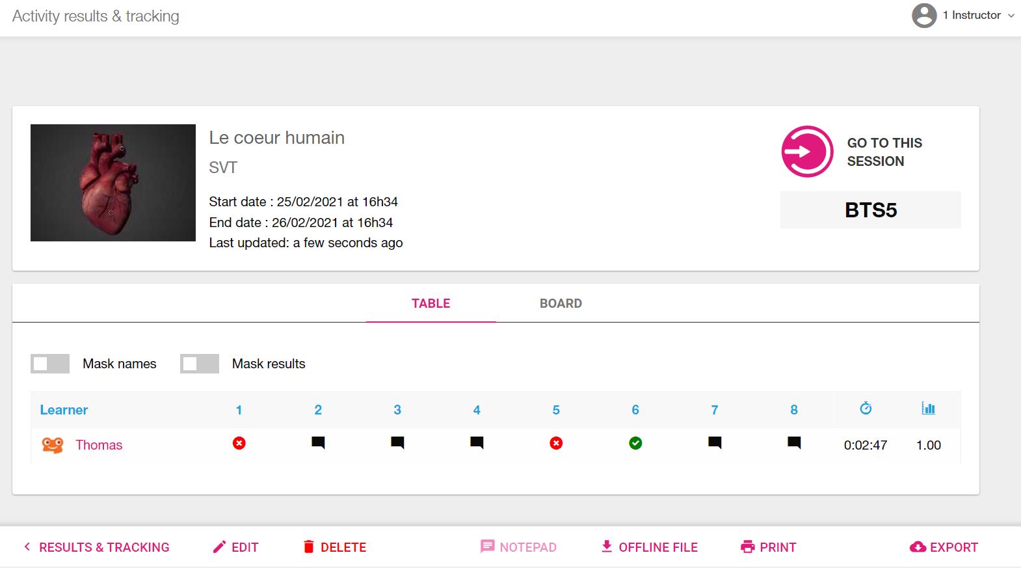Click the user account avatar icon

(924, 16)
